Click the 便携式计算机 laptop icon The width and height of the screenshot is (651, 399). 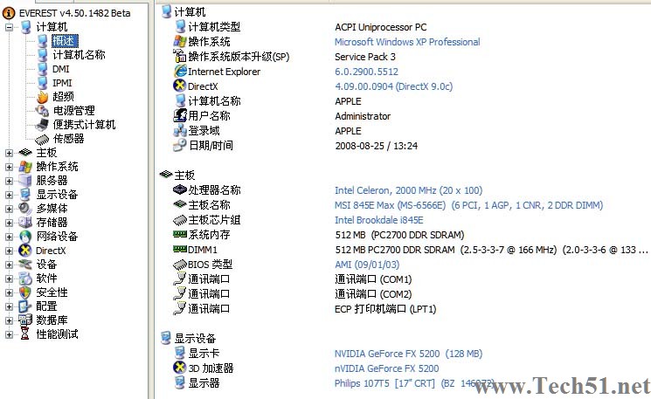42,125
